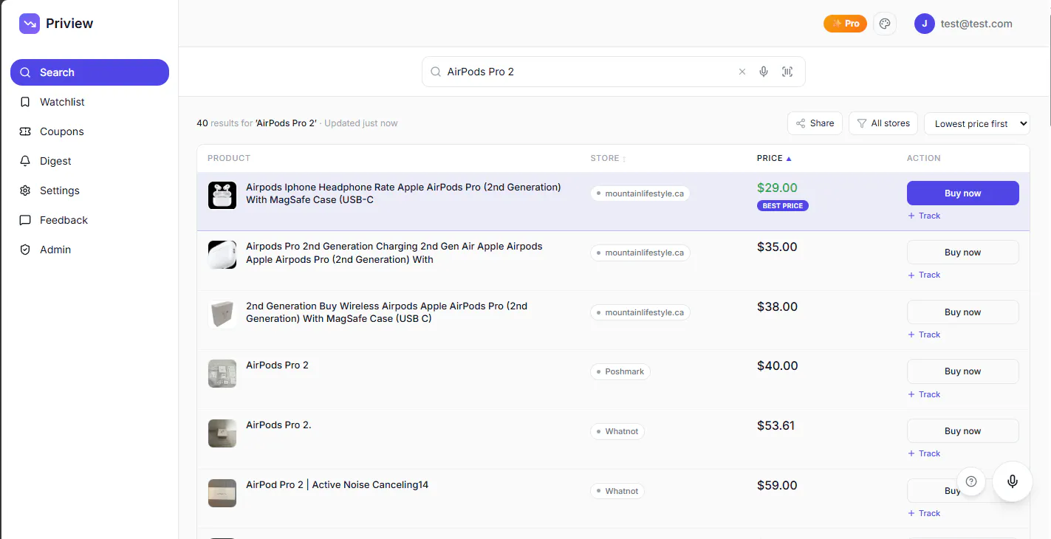Screen dimensions: 1051x539
Task: Open the Digest page
Action: click(x=89, y=161)
